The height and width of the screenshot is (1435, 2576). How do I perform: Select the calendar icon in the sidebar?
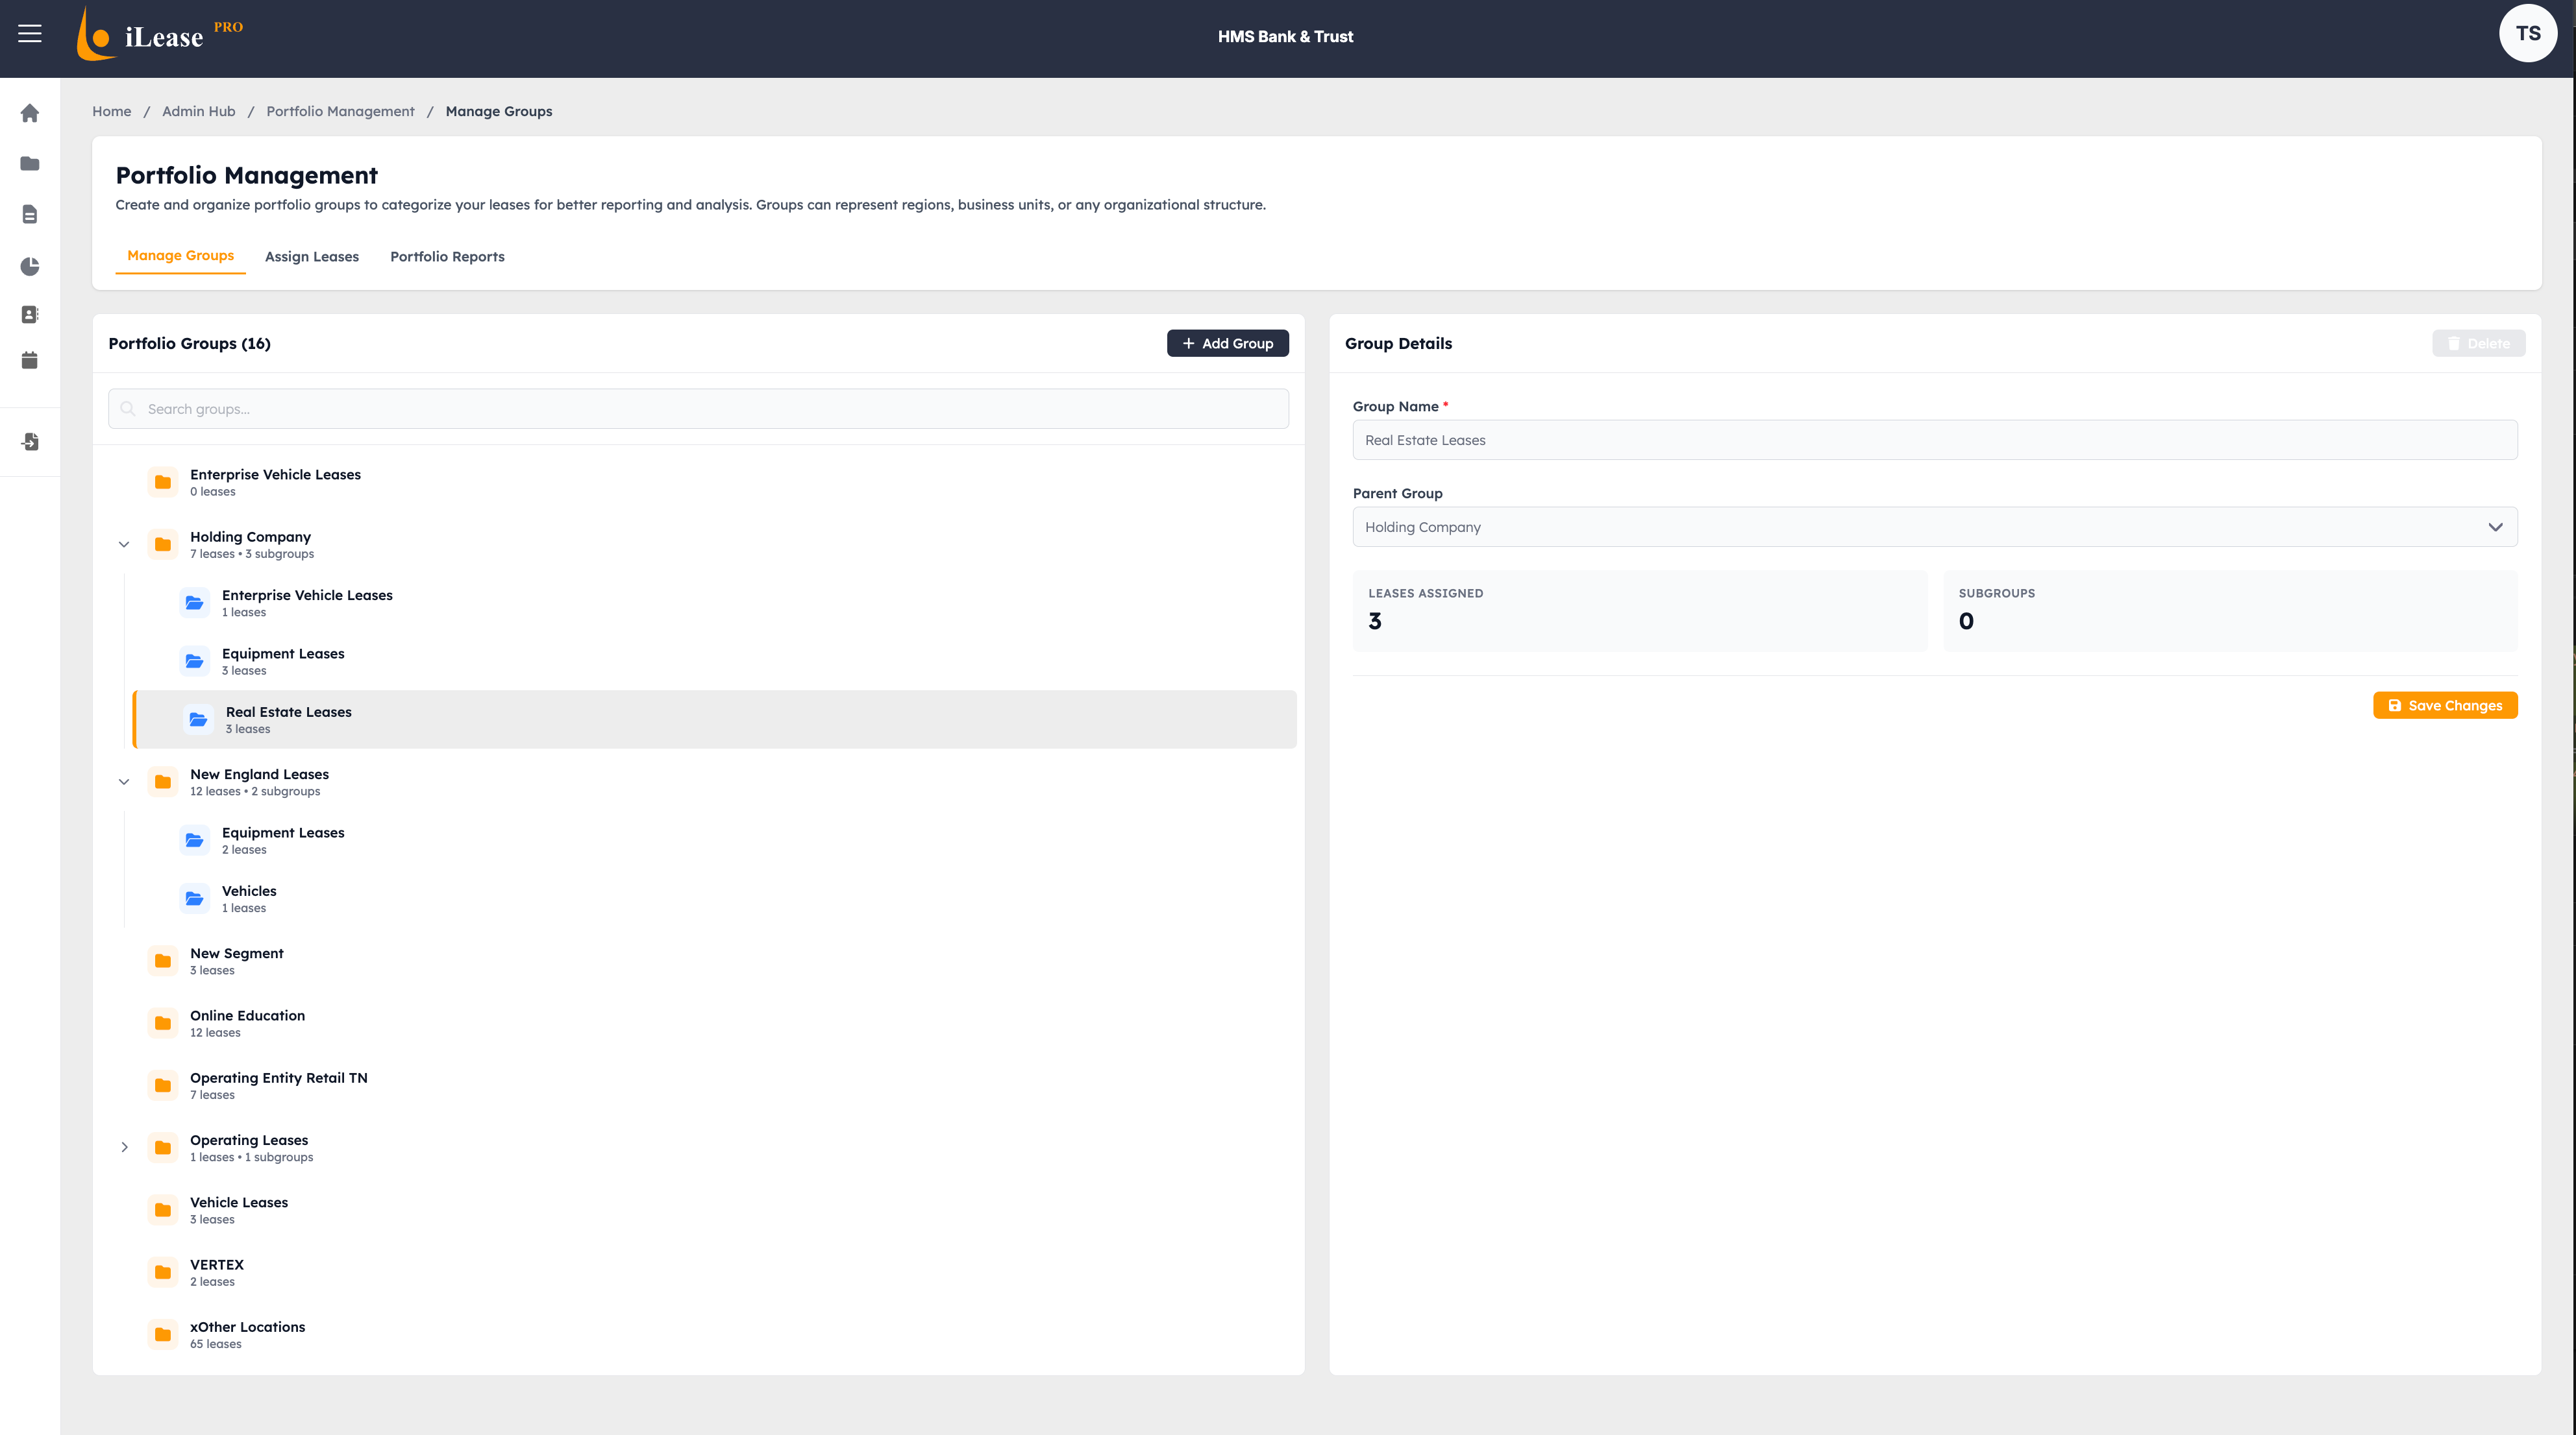click(30, 361)
